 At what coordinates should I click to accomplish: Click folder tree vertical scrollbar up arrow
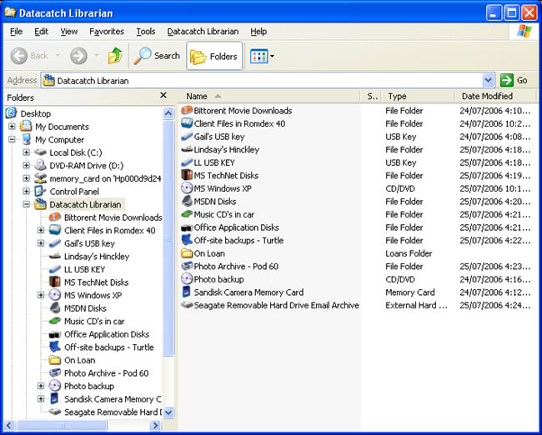[x=168, y=113]
